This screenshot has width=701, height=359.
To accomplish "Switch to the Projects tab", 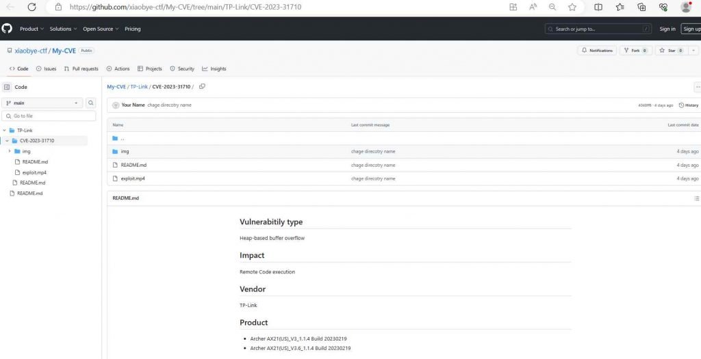I will [x=150, y=69].
